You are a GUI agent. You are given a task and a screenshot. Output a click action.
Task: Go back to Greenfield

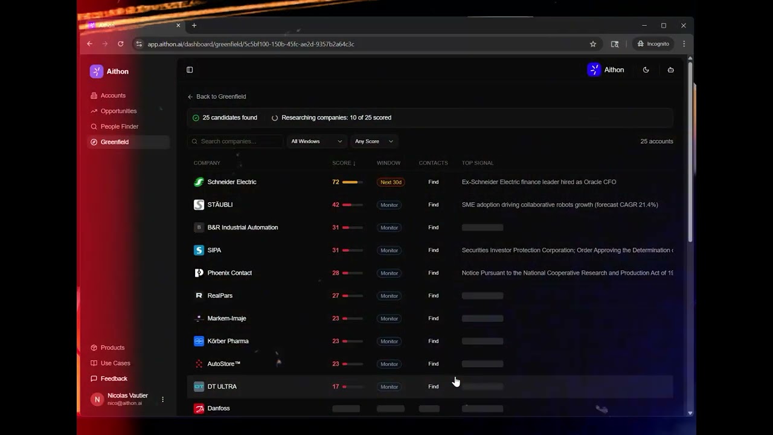(217, 97)
